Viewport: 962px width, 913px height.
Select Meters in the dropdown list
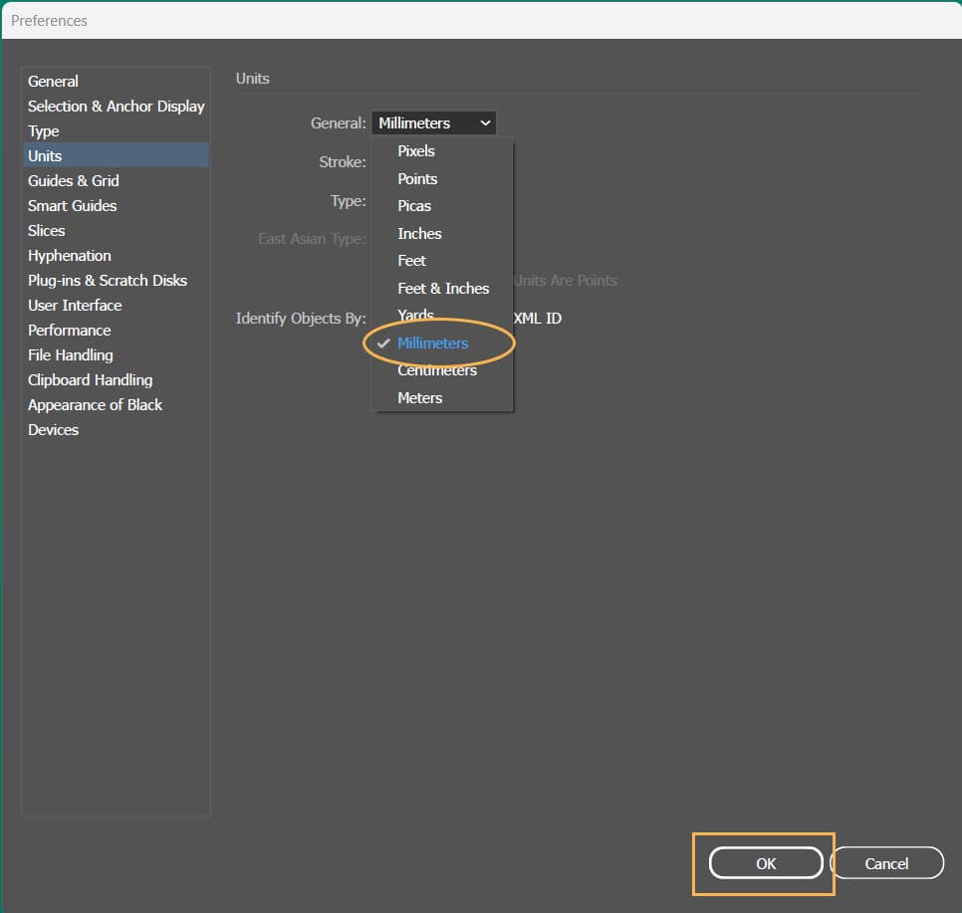[x=419, y=398]
